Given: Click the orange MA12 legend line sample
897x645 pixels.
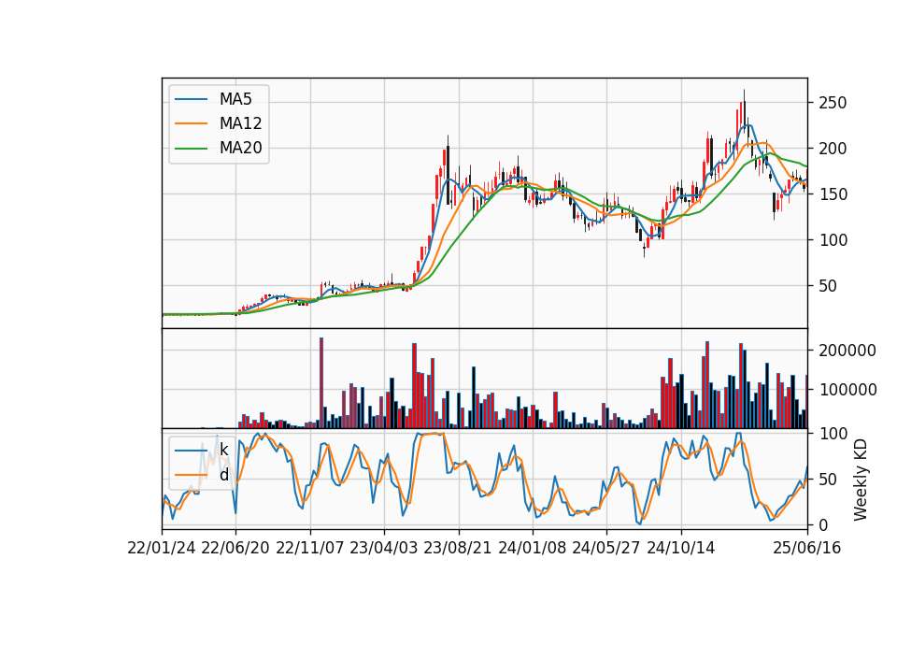Looking at the screenshot, I should [191, 123].
